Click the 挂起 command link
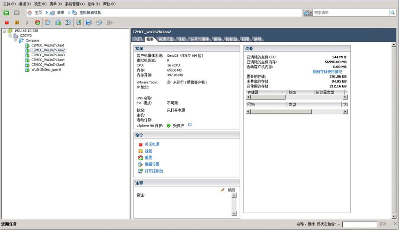The image size is (399, 230). 148,151
